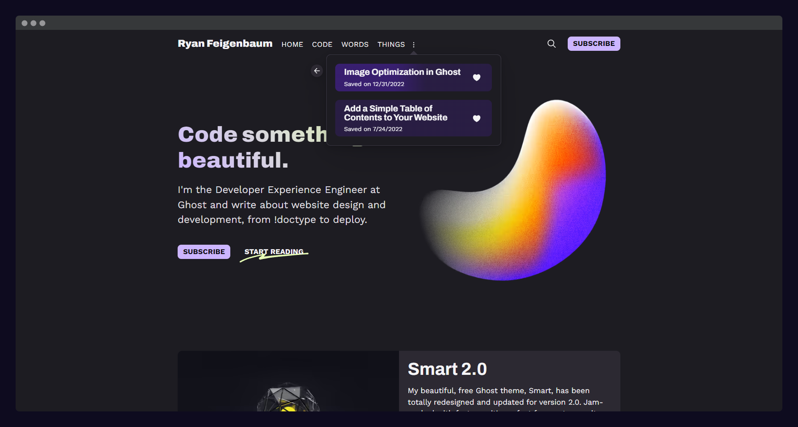798x427 pixels.
Task: Open the Smart 2.0 article title
Action: click(x=447, y=369)
